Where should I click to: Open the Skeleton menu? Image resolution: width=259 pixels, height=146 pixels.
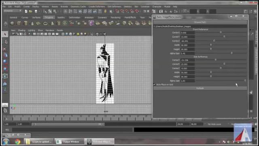point(128,6)
